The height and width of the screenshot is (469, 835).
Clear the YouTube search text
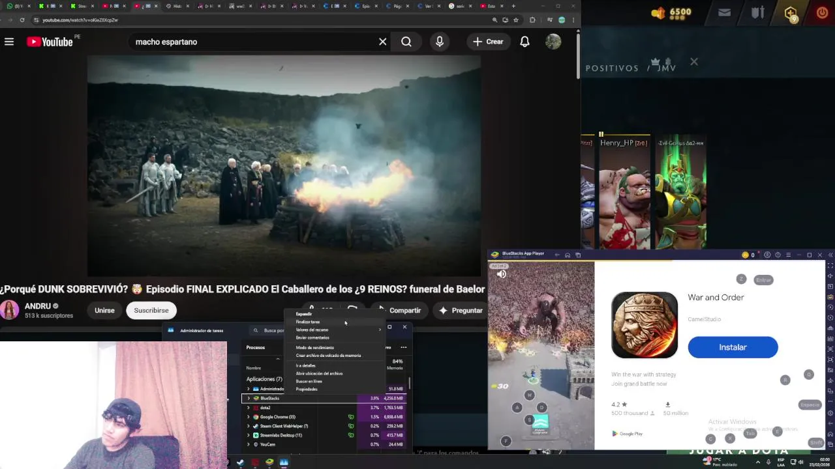(383, 42)
